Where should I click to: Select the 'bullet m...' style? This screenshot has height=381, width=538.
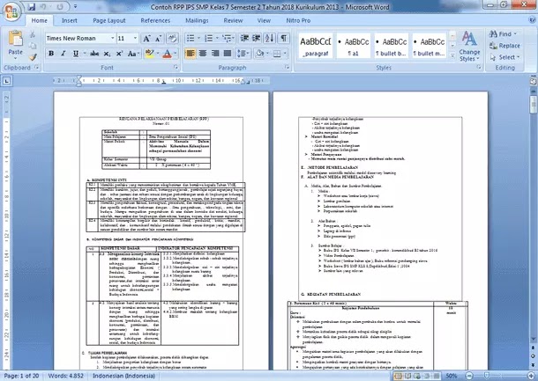click(x=429, y=46)
